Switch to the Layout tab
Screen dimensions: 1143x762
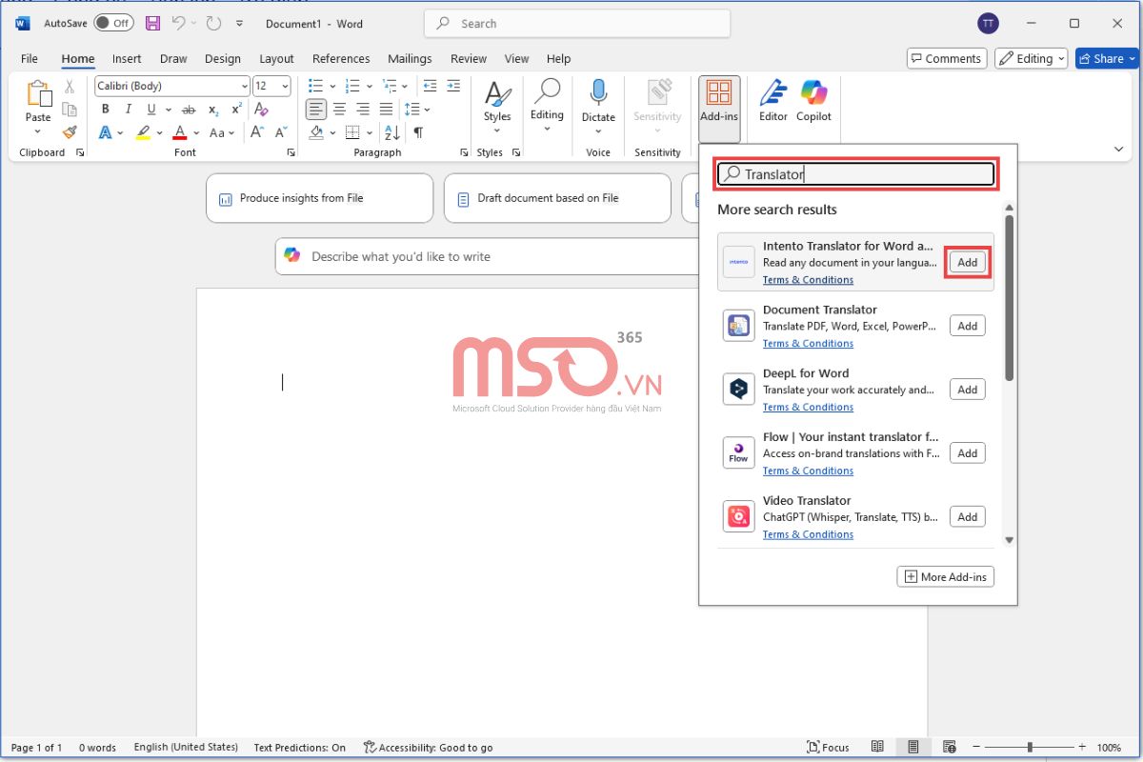tap(276, 58)
